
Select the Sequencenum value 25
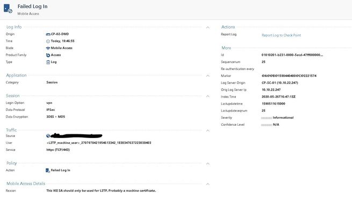[263, 62]
